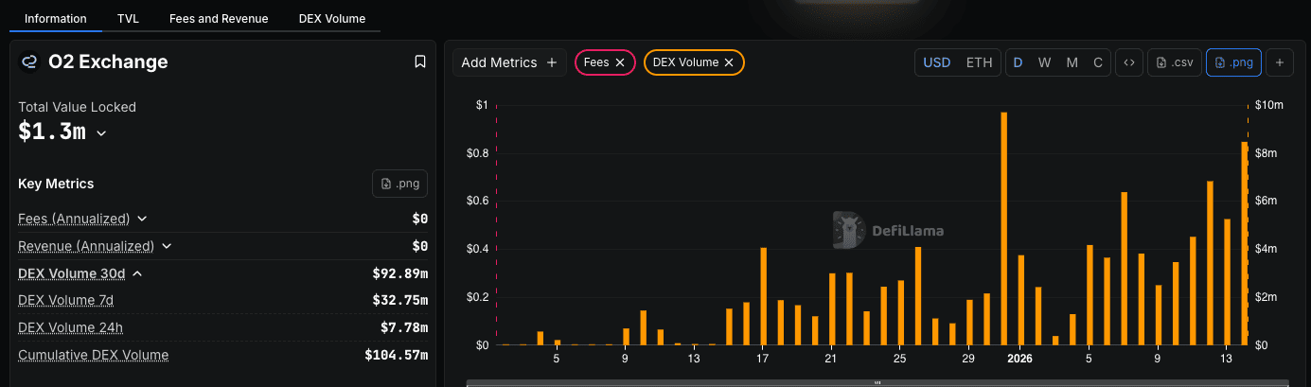The width and height of the screenshot is (1311, 387).
Task: Download the chart as .png
Action: click(x=1233, y=62)
